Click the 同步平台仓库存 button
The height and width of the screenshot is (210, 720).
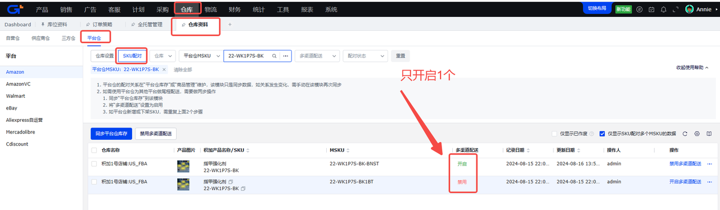[x=111, y=134]
